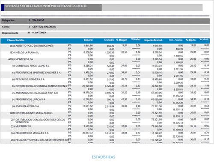
Task: Select client MONTFRISA SA
Action: tap(24, 59)
